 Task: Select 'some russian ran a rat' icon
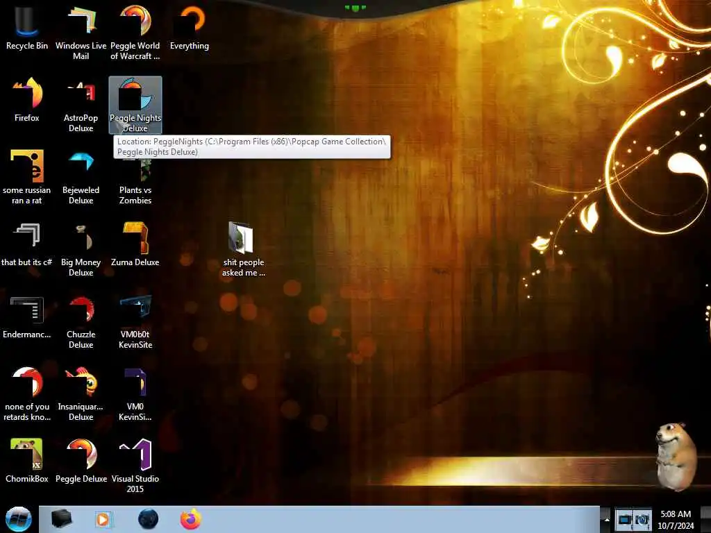(x=27, y=177)
